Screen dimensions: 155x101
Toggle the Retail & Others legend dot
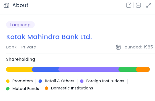[40, 81]
